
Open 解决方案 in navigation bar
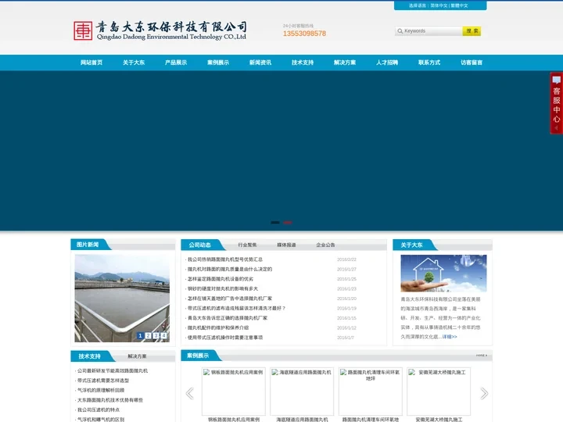(x=345, y=63)
